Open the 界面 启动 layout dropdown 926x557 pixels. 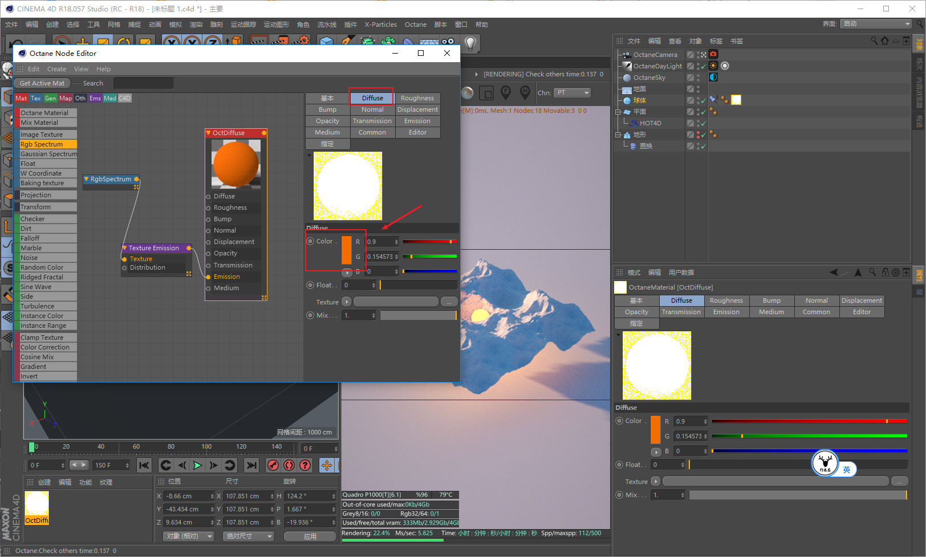click(876, 24)
